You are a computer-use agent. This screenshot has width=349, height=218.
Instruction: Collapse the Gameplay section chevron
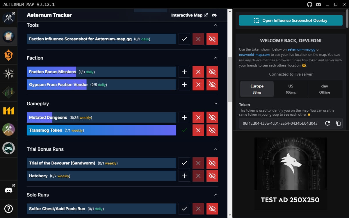216,103
